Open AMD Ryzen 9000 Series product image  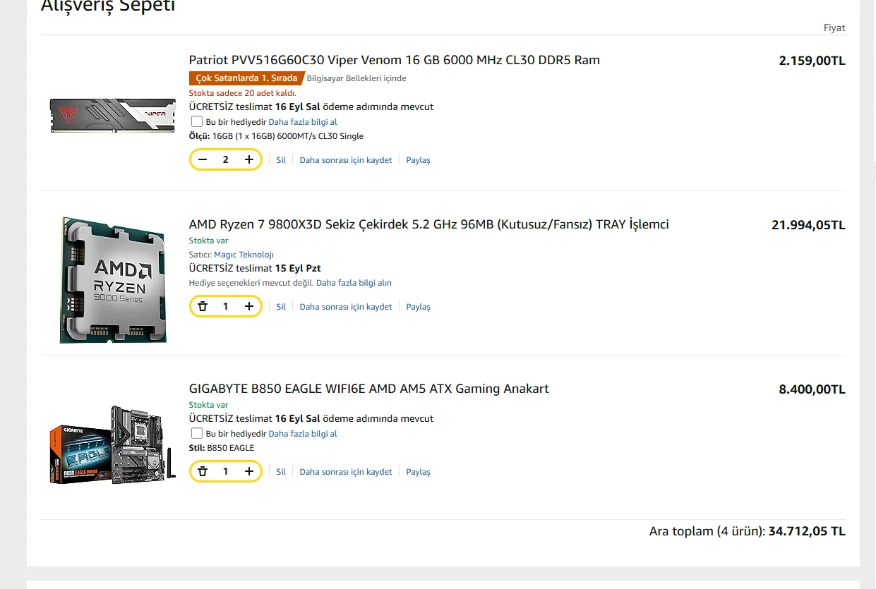coord(113,279)
